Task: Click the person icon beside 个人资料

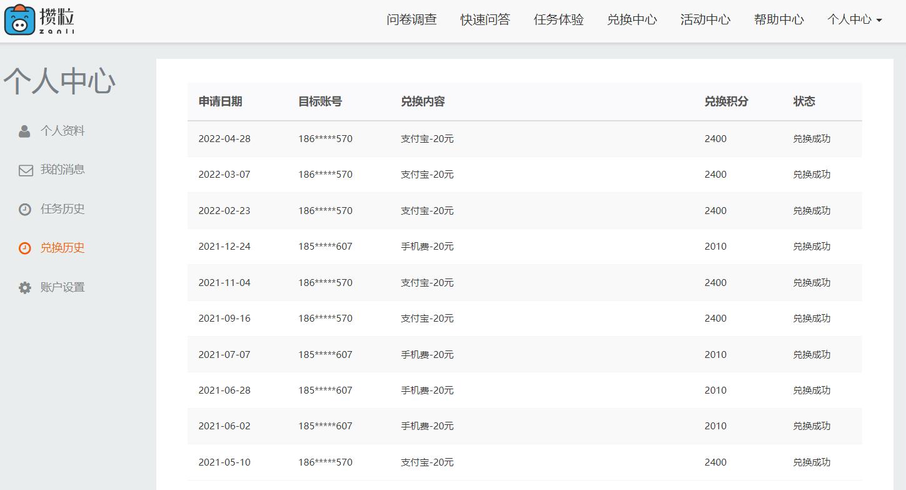Action: tap(24, 130)
